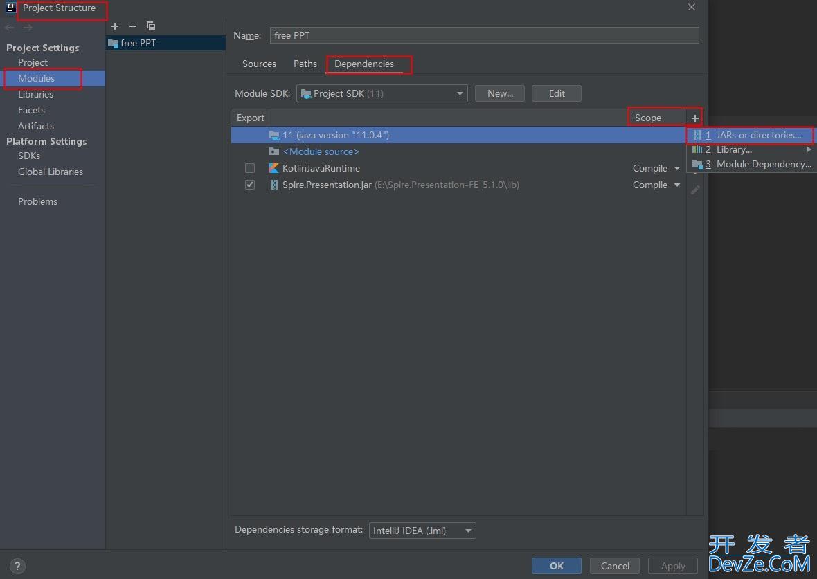The width and height of the screenshot is (817, 579).
Task: Close the Project Structure dialog
Action: [692, 7]
